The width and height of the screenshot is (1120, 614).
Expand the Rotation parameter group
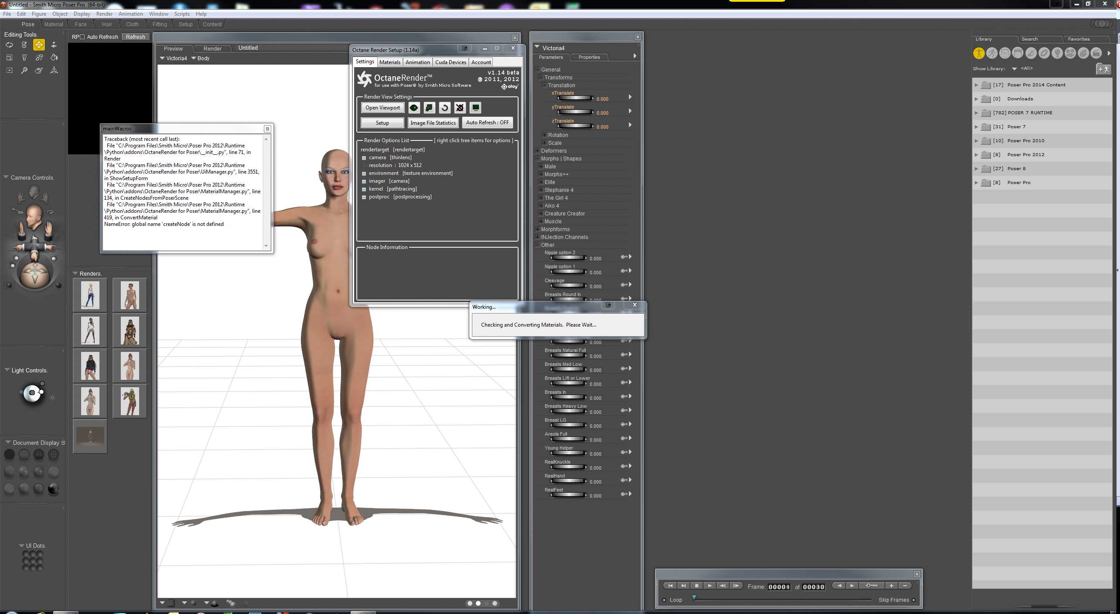coord(544,135)
